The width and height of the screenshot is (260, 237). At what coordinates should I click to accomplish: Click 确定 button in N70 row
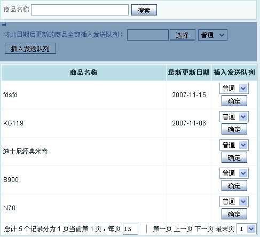[234, 214]
